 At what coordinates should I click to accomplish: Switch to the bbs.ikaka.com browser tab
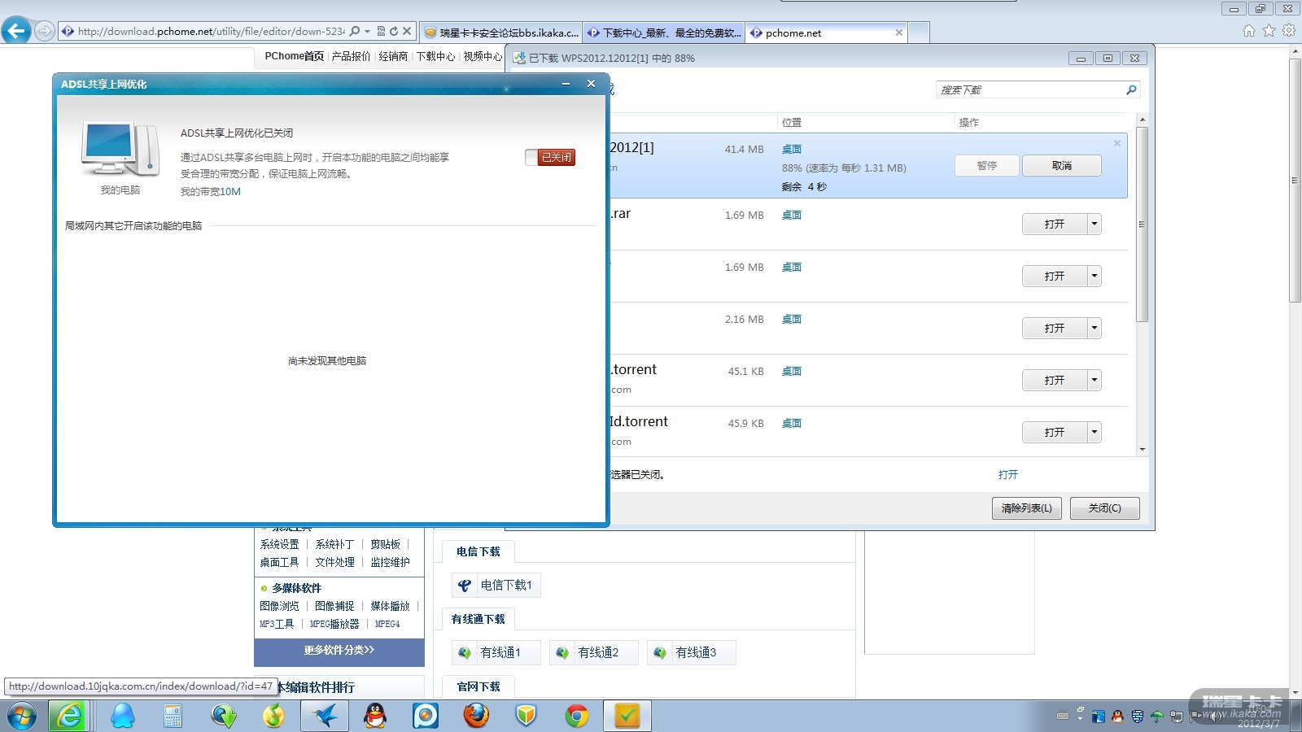coord(501,33)
